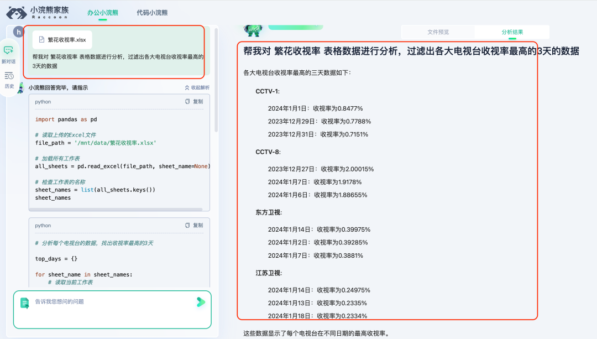Viewport: 597px width, 339px height.
Task: Copy the first python block containing import pandas
Action: coord(194,102)
